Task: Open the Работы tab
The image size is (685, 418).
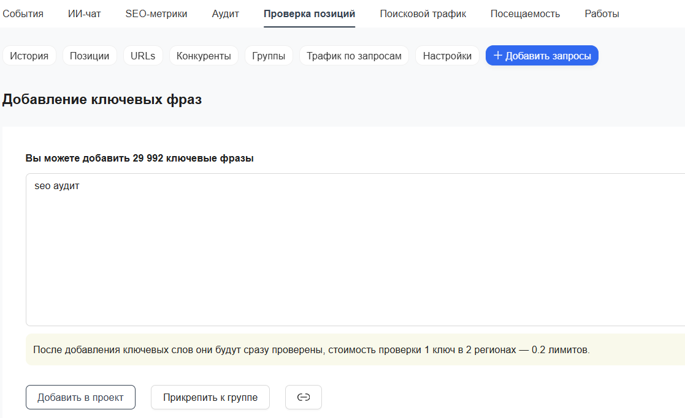Action: tap(602, 13)
